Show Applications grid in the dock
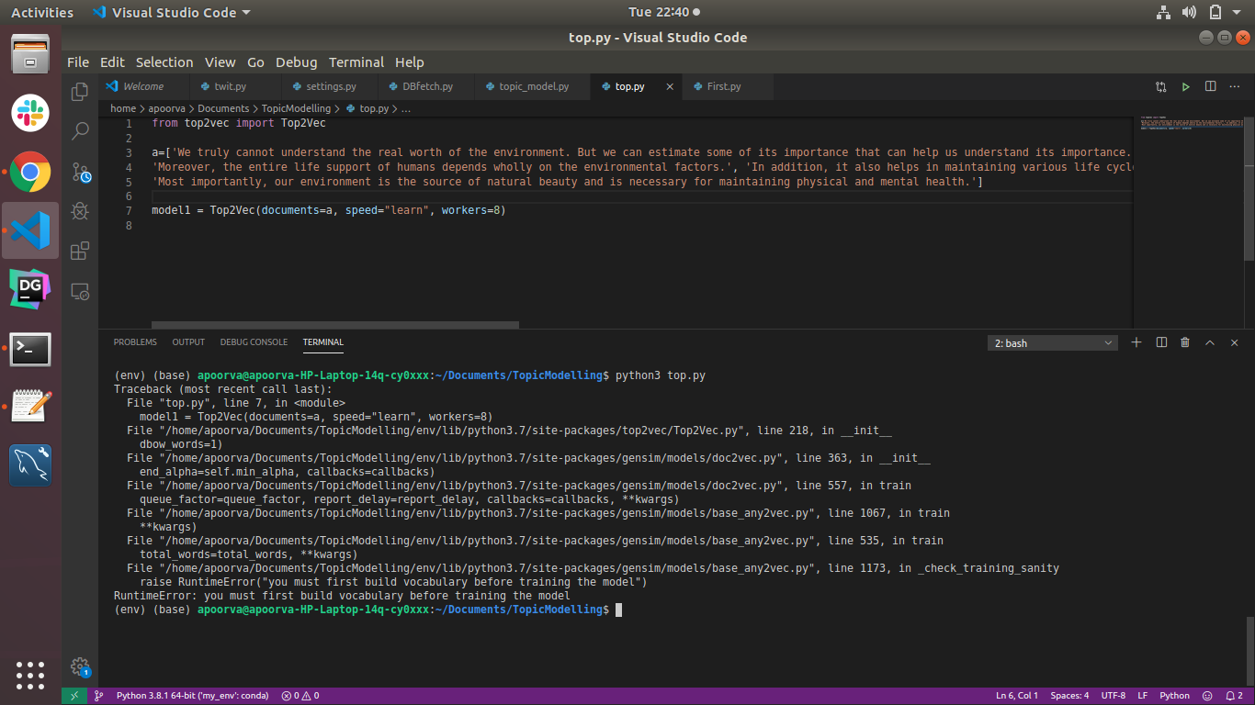This screenshot has height=705, width=1255. tap(30, 675)
